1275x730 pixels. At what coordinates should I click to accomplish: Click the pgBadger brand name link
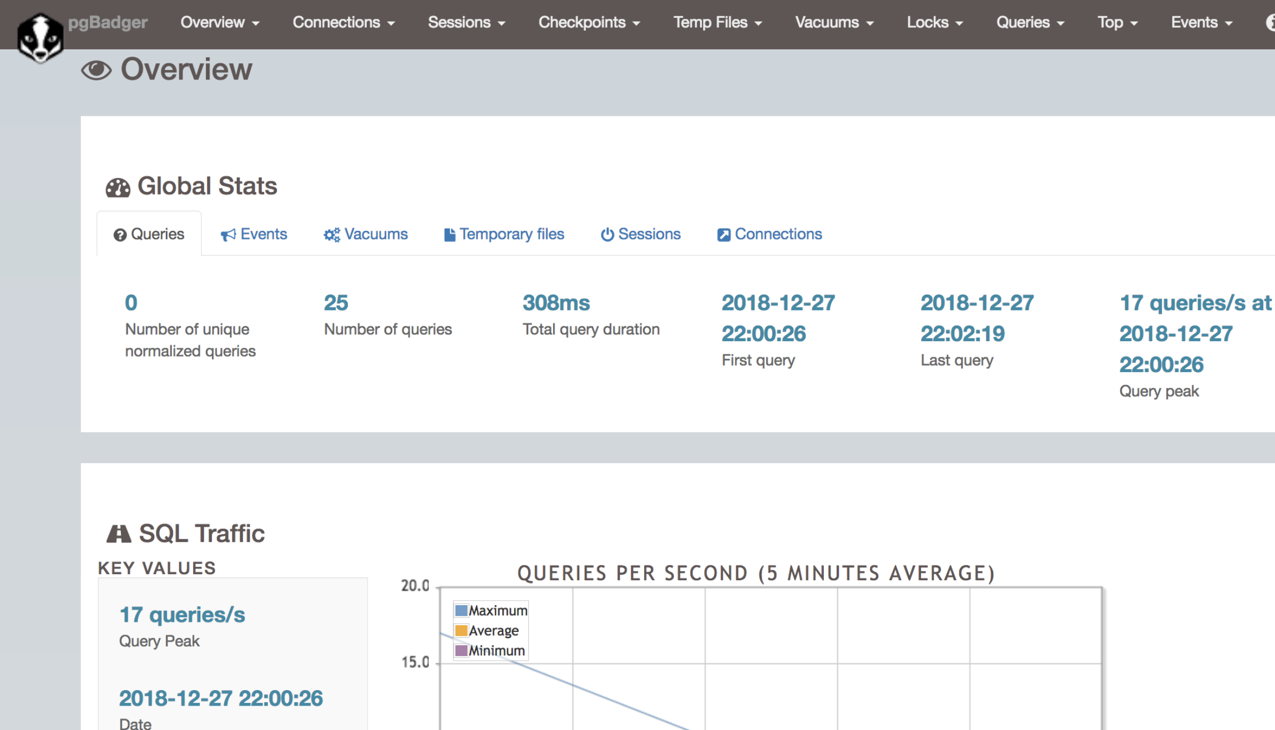[108, 23]
